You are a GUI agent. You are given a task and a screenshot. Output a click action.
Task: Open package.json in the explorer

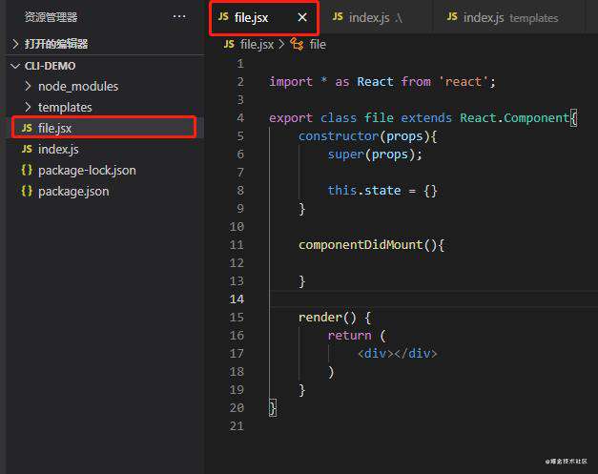(73, 191)
